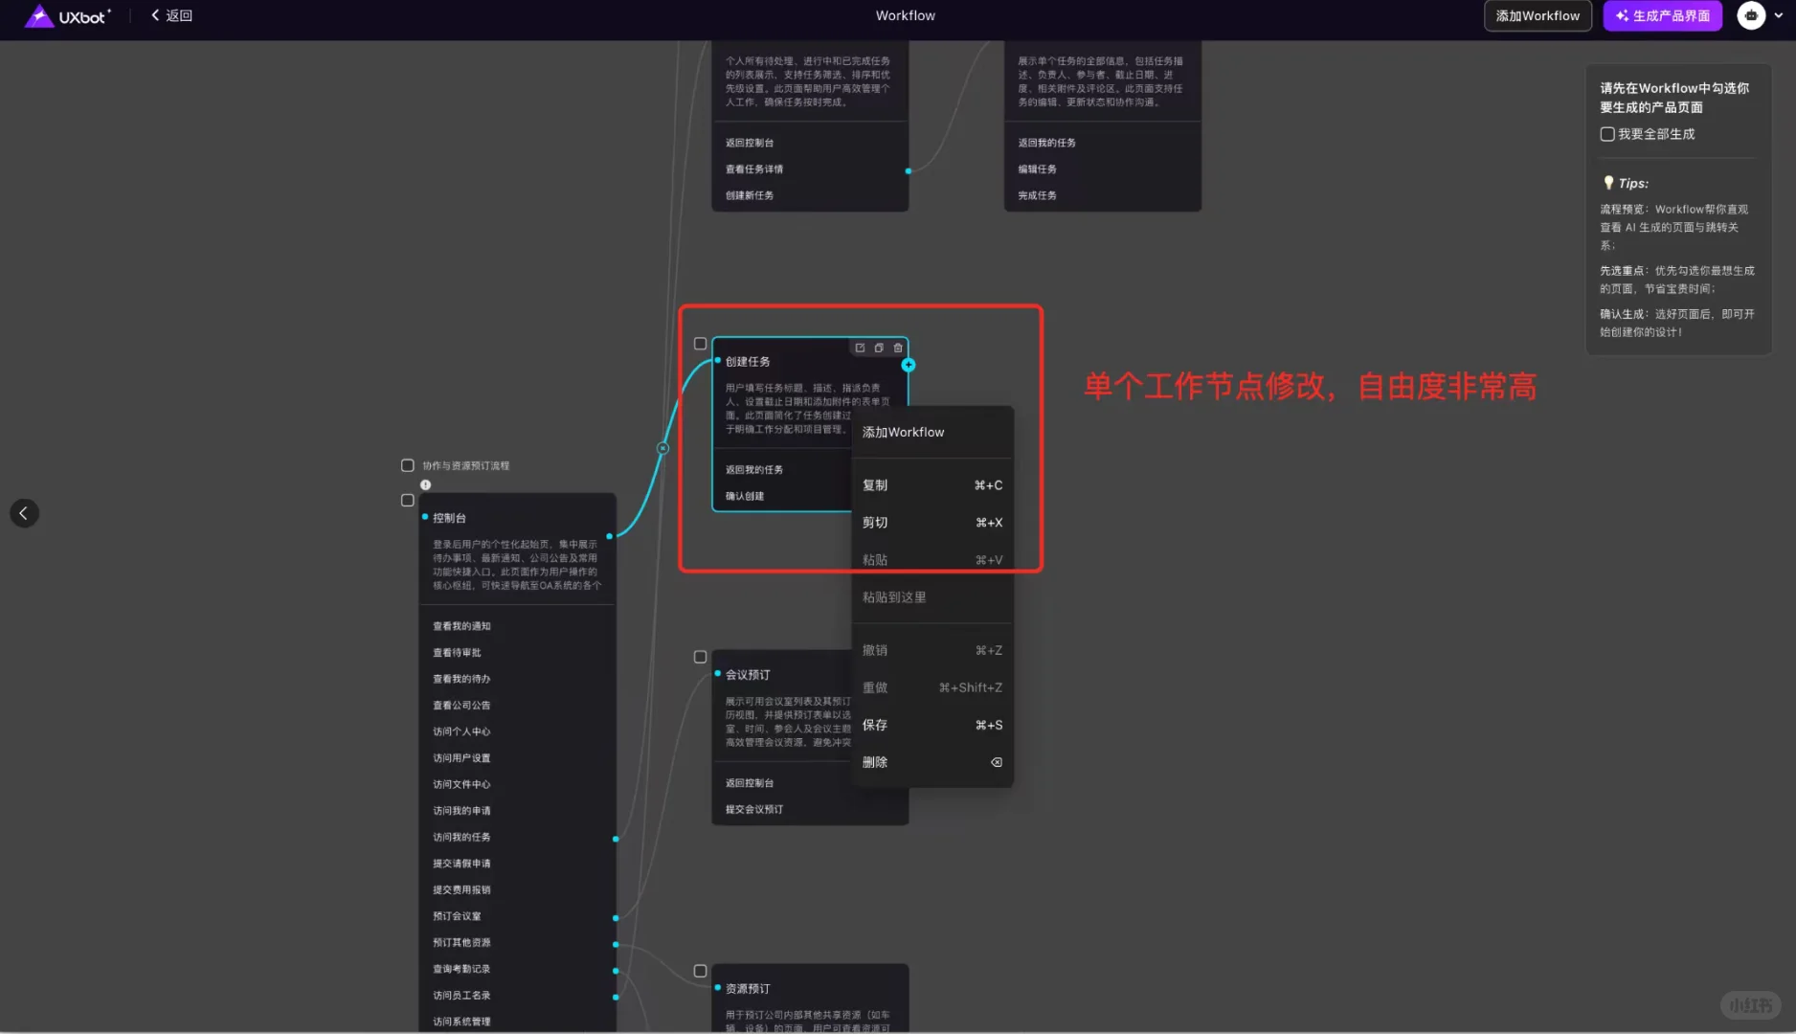This screenshot has height=1034, width=1796.
Task: Click 查看任务详情 in the top node
Action: click(x=754, y=169)
